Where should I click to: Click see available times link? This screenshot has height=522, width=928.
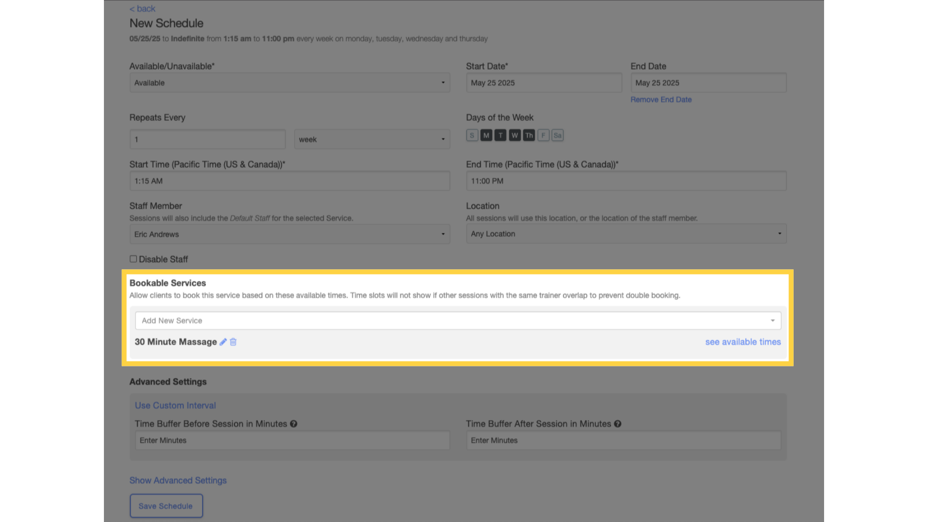(x=743, y=342)
